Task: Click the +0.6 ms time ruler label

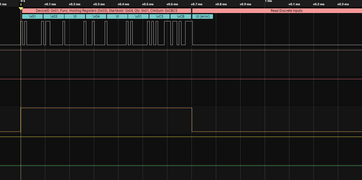Action: [172, 4]
